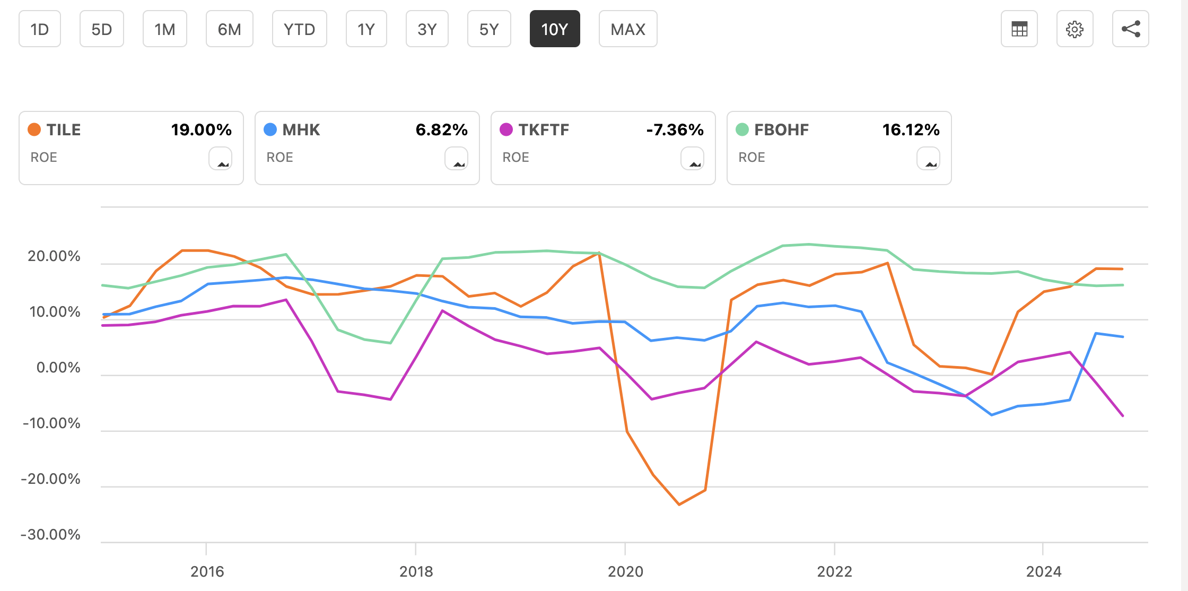The image size is (1188, 591).
Task: Open chart type selector on TKFTF card
Action: [693, 158]
